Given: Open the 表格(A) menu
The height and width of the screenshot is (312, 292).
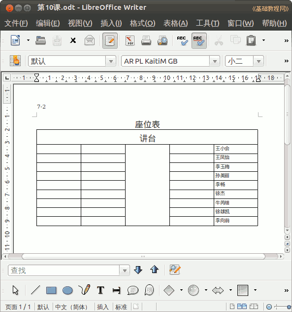Looking at the screenshot, I should coord(175,23).
